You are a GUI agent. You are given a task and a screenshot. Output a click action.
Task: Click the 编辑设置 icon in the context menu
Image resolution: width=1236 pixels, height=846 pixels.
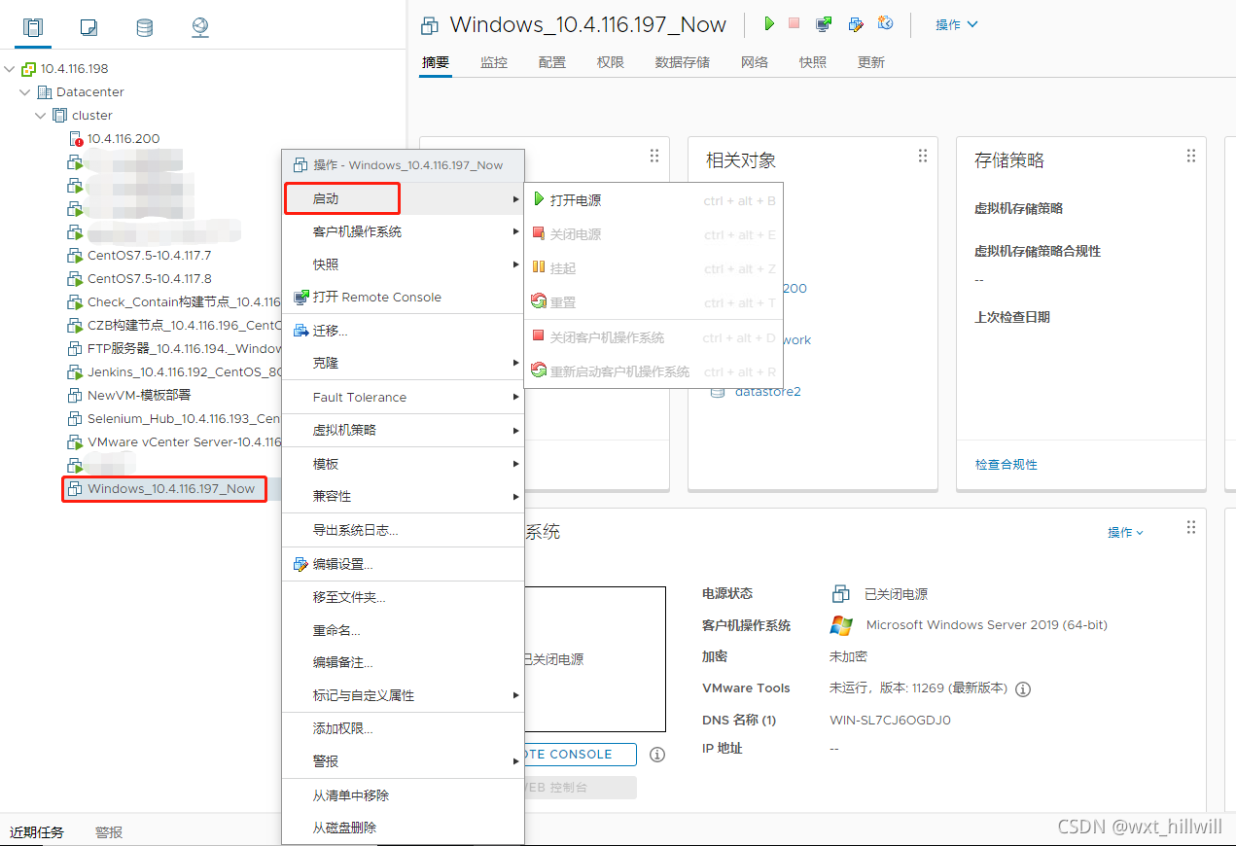(300, 564)
